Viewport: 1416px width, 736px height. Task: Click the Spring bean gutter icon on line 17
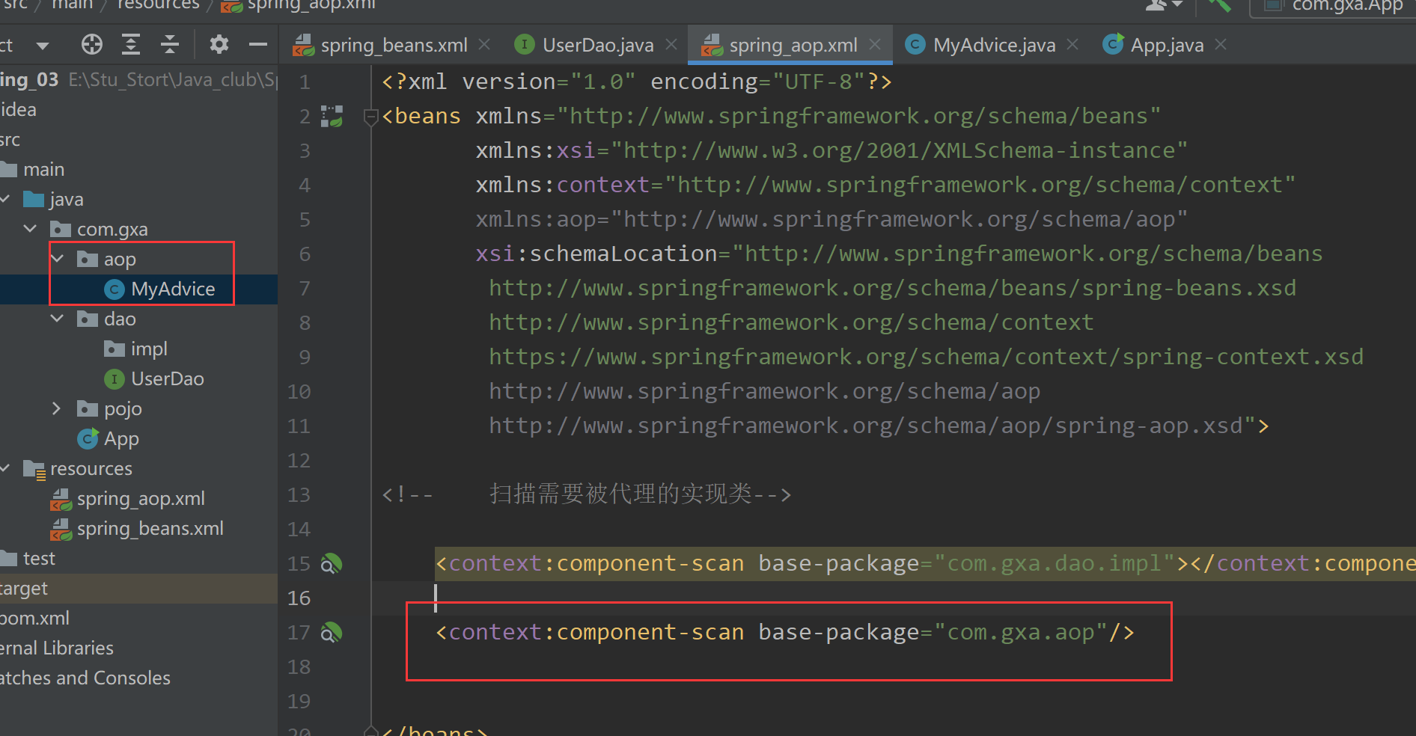pos(331,632)
